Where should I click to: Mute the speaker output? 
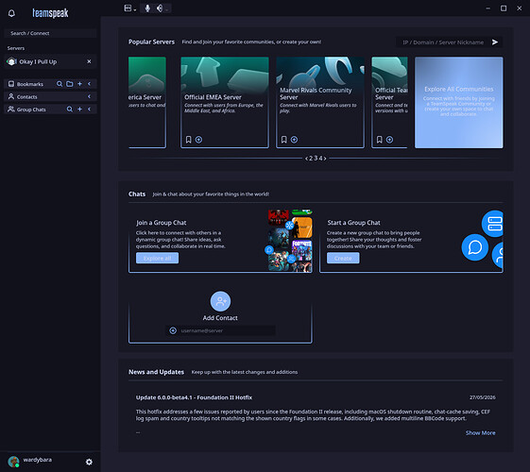click(x=160, y=8)
